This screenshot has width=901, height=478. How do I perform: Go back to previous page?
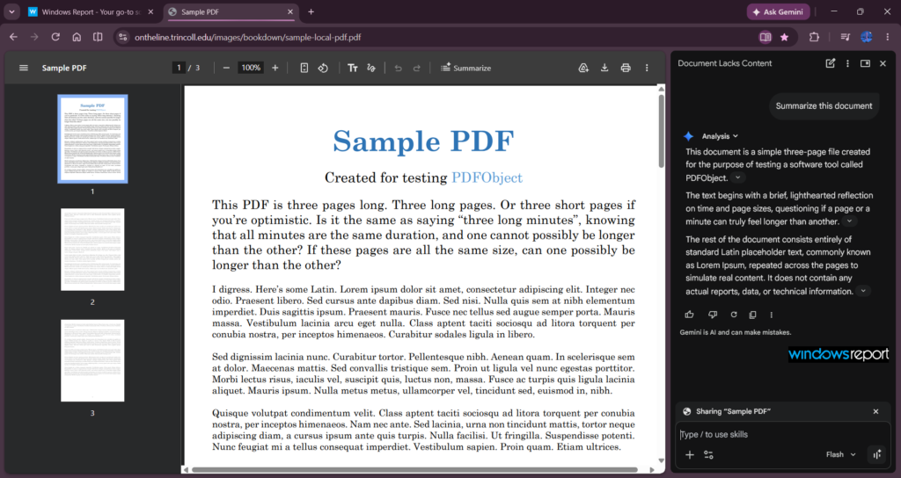click(13, 37)
